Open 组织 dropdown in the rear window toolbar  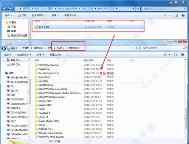coord(8,15)
